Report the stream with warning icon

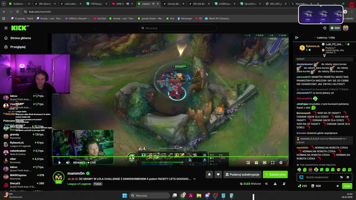(x=275, y=184)
